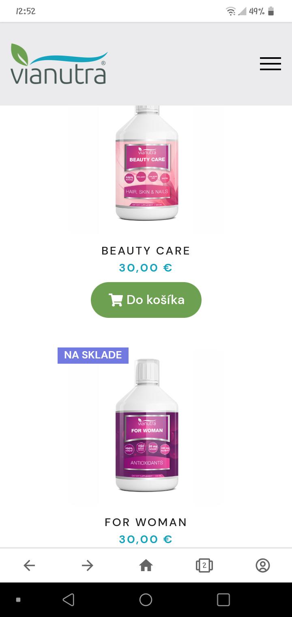Click the shopping cart icon in button

point(116,300)
